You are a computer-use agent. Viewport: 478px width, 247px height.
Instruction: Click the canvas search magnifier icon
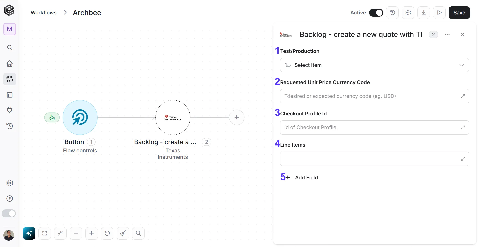[138, 233]
